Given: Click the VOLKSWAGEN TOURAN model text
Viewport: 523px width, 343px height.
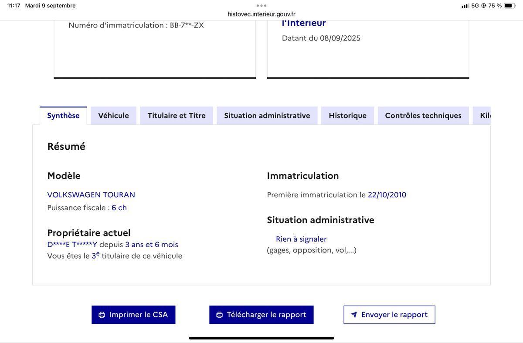Looking at the screenshot, I should click(91, 195).
